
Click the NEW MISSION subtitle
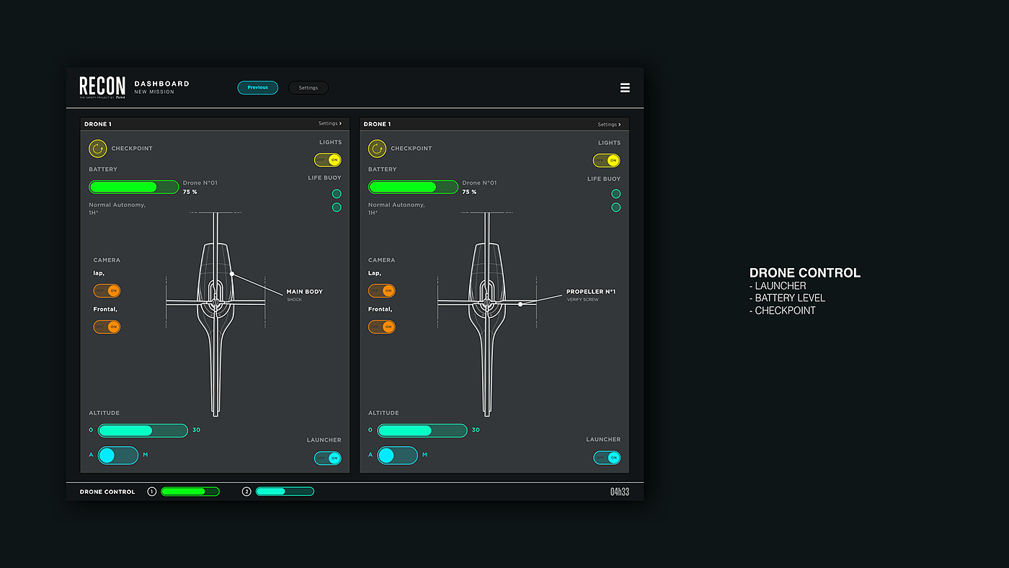click(x=154, y=92)
